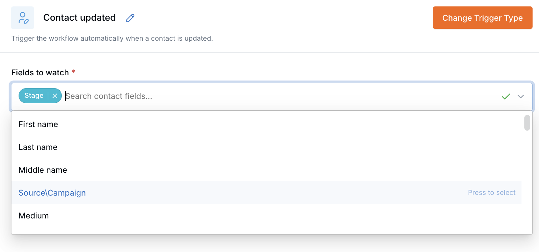Select the highlighted Source\Campaign option
This screenshot has height=252, width=539.
(x=266, y=193)
